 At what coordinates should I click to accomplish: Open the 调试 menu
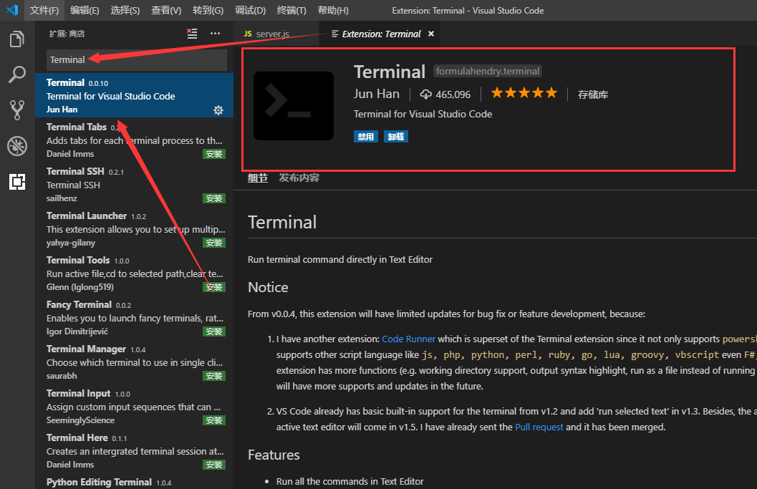[249, 10]
